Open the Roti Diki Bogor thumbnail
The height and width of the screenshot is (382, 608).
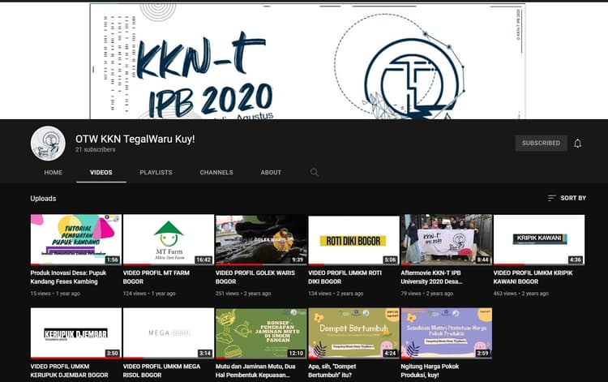point(353,240)
